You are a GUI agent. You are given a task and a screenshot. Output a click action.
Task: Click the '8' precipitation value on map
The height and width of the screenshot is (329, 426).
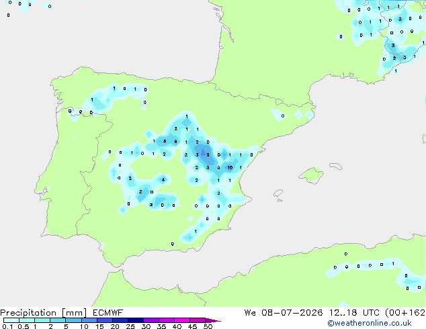pyautogui.click(x=175, y=142)
